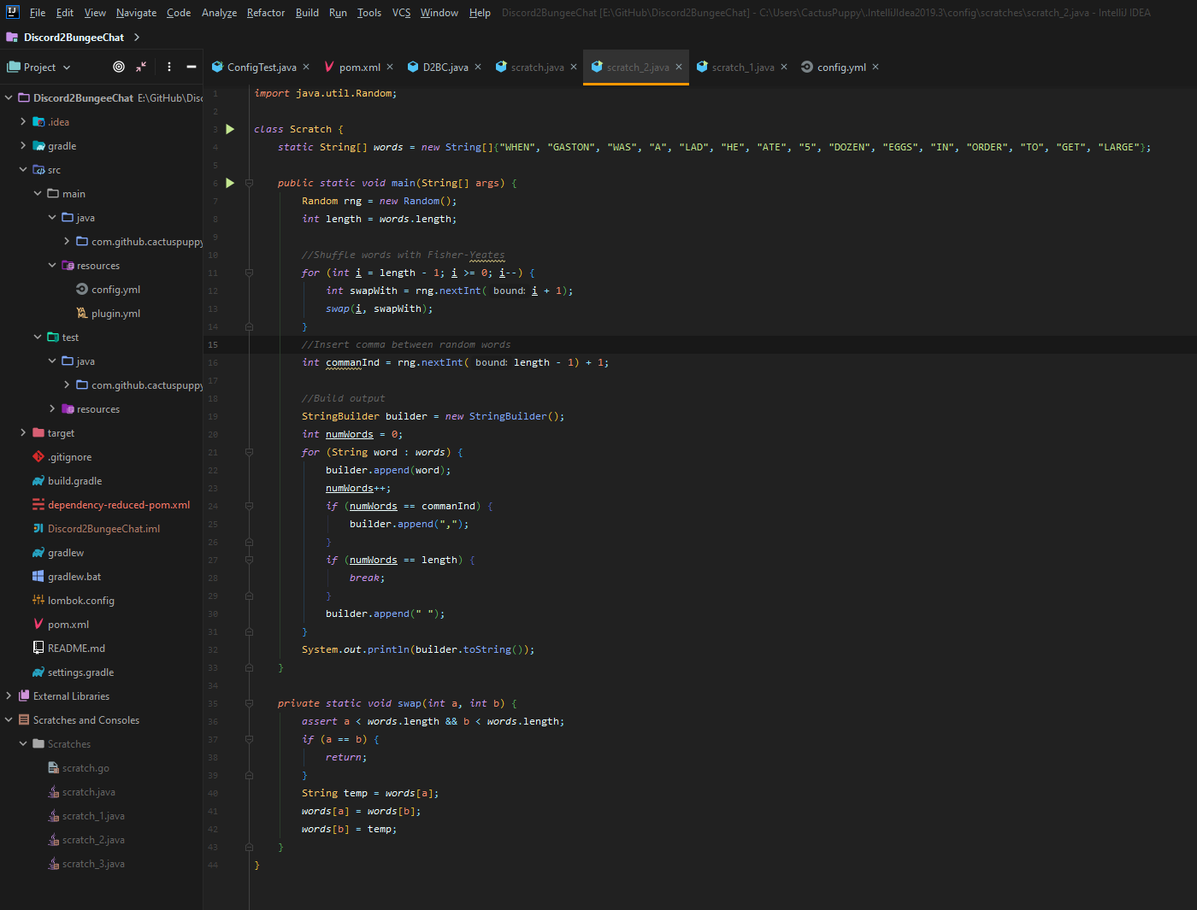Click the run gutter icon beside main method
The image size is (1197, 910).
(230, 183)
